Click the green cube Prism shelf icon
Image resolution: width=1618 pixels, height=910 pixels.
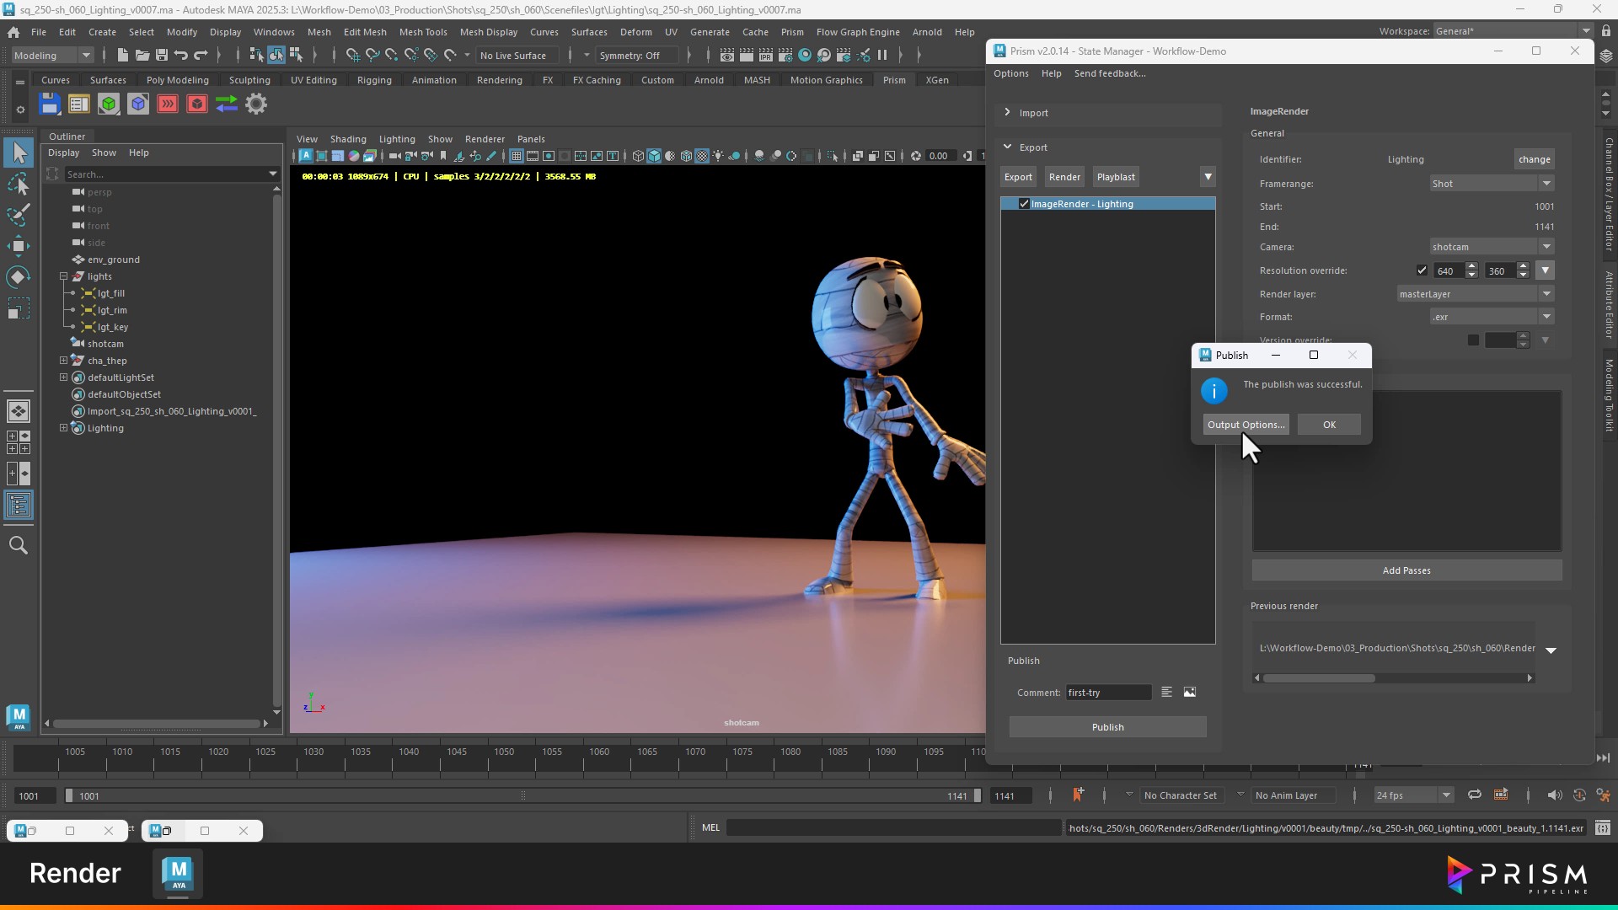109,104
